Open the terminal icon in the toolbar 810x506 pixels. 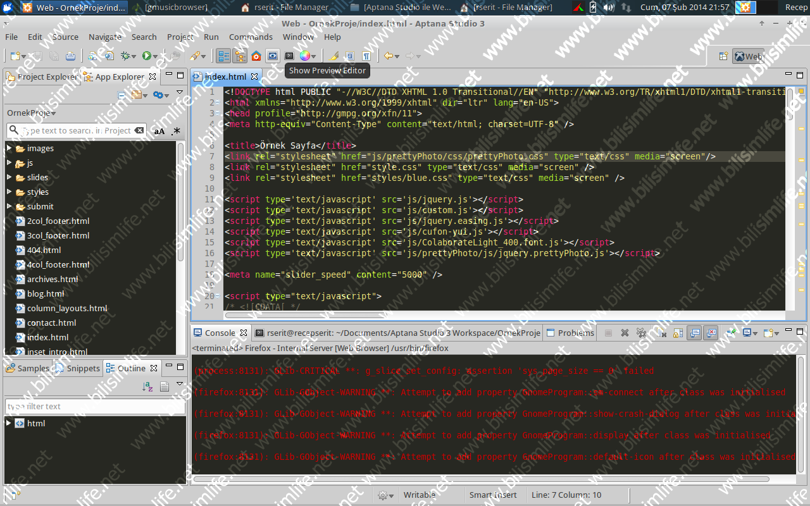pyautogui.click(x=289, y=56)
